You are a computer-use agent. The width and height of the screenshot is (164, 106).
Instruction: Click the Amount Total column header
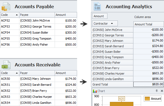[x=148, y=24]
